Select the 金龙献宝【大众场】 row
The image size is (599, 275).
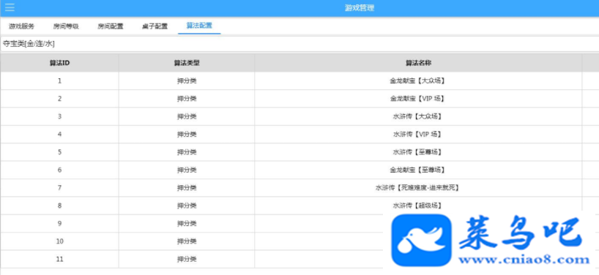click(299, 81)
